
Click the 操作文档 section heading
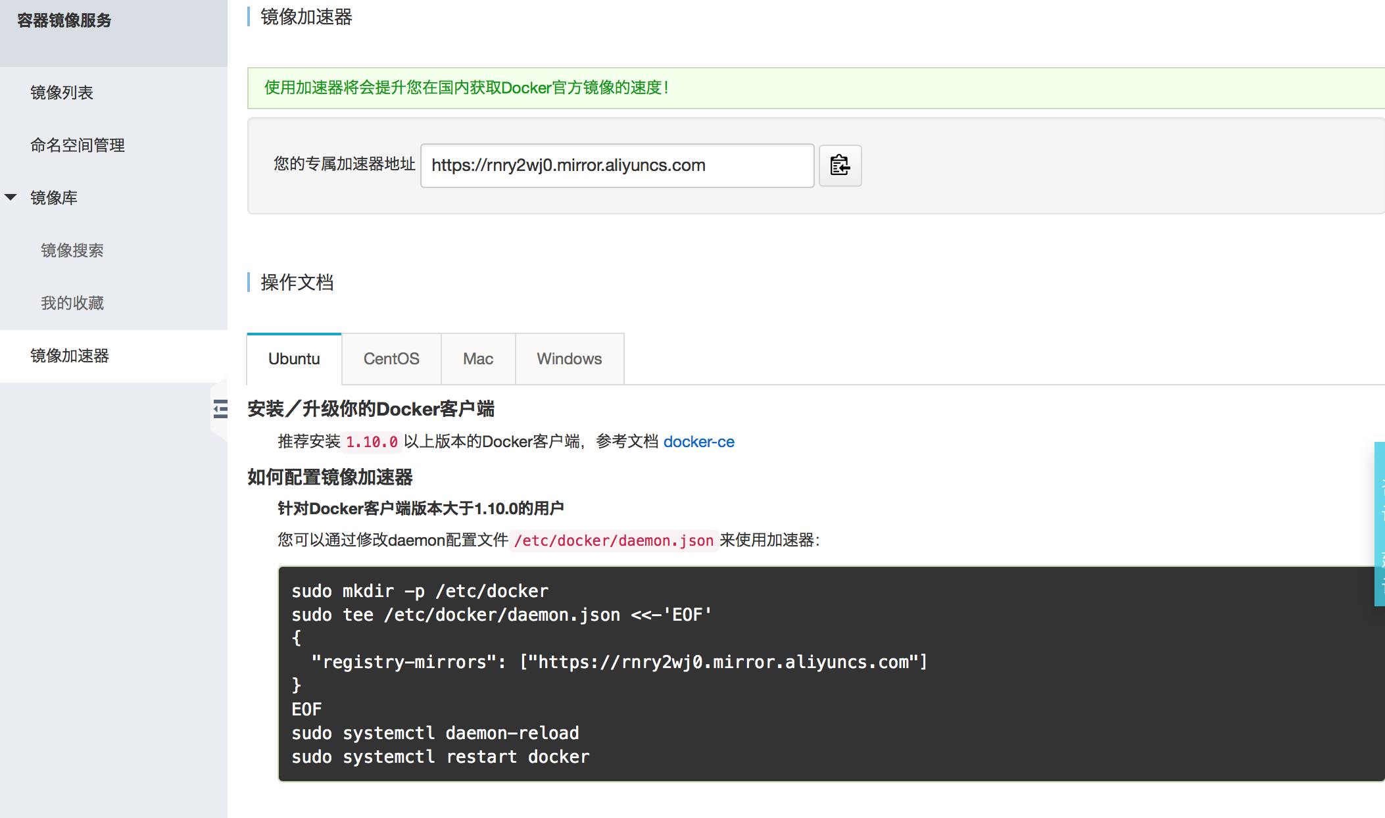(x=297, y=283)
